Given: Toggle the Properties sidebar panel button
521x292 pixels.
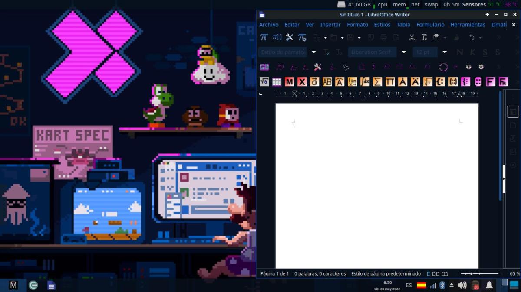Looking at the screenshot, I should click(x=513, y=112).
